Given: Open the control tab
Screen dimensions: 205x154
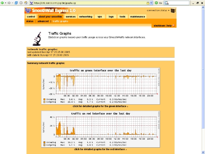Looking at the screenshot, I should [x=31, y=17].
